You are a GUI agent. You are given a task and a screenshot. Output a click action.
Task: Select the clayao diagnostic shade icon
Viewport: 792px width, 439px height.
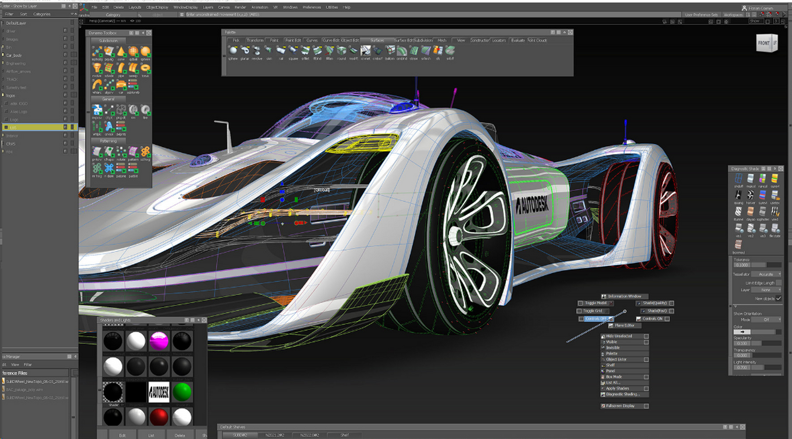point(751,212)
